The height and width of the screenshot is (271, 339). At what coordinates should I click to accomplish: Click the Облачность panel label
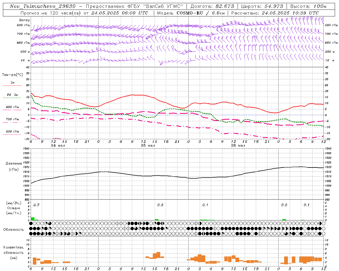pyautogui.click(x=14, y=230)
